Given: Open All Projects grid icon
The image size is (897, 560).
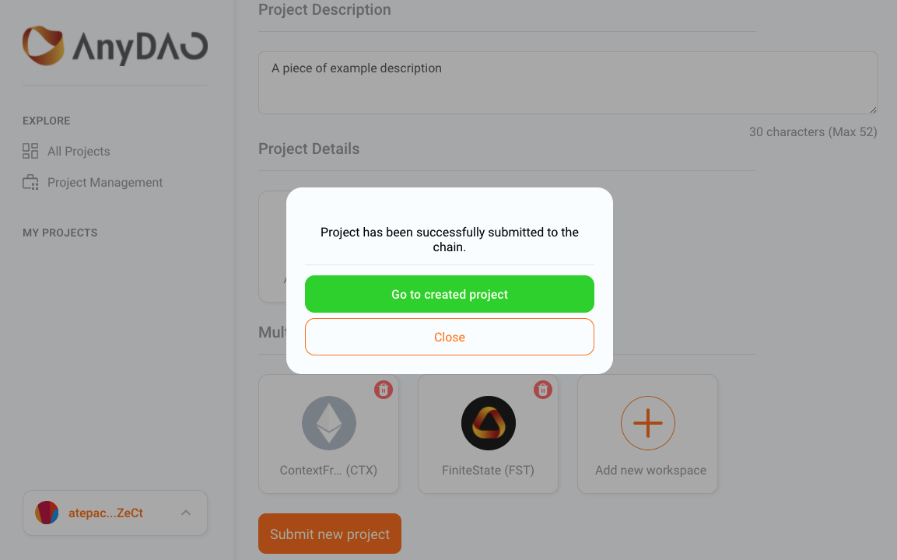Looking at the screenshot, I should click(30, 151).
